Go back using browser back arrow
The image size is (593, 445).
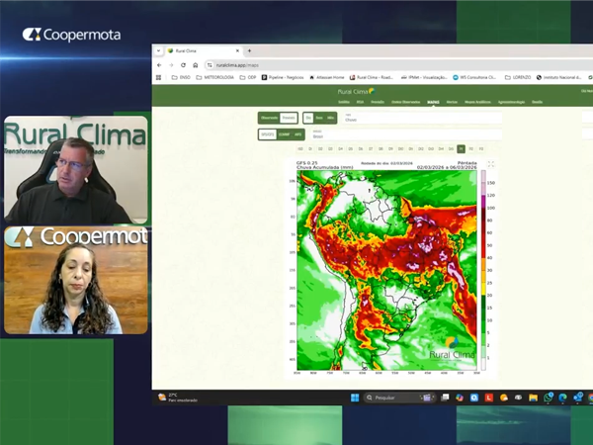[x=159, y=65]
